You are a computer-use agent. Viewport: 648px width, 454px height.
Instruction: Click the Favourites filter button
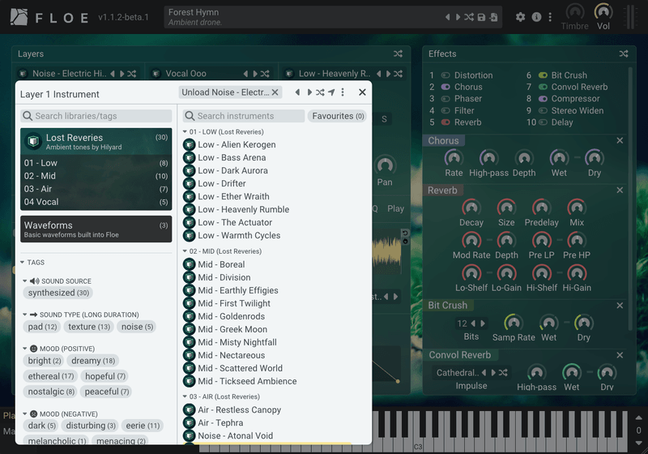[x=338, y=116]
